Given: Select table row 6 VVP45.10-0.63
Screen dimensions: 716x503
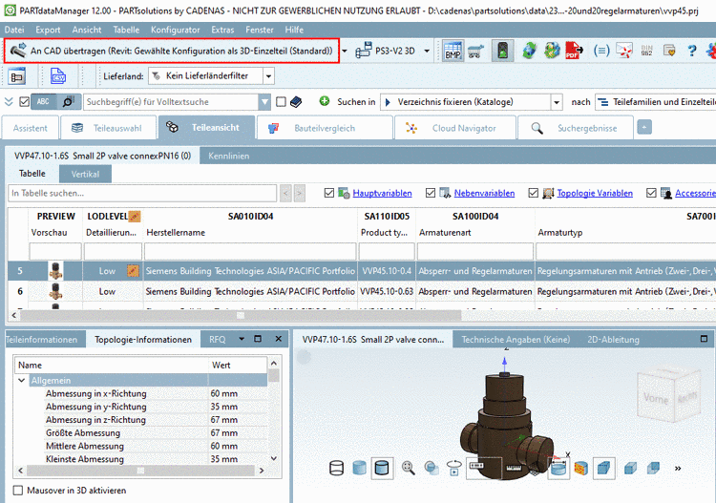Looking at the screenshot, I should click(361, 291).
